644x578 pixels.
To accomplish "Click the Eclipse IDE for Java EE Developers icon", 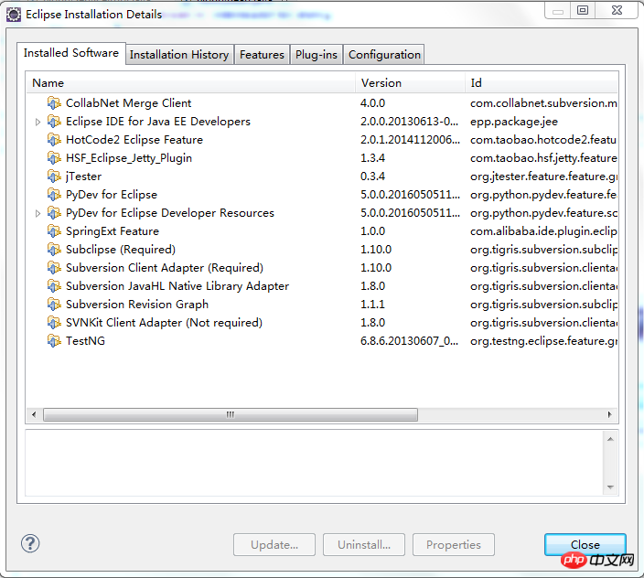I will (54, 122).
